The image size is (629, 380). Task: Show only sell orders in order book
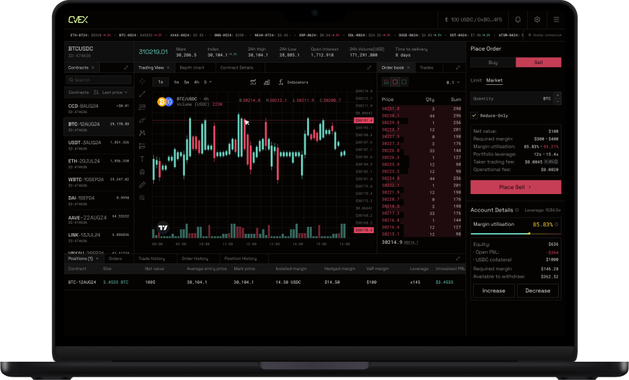click(x=395, y=82)
